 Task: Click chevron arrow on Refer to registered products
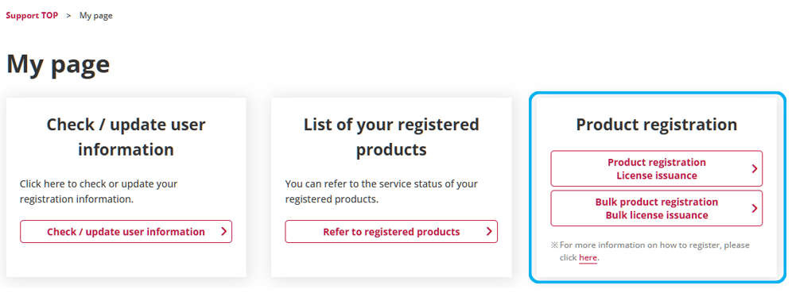(x=489, y=232)
